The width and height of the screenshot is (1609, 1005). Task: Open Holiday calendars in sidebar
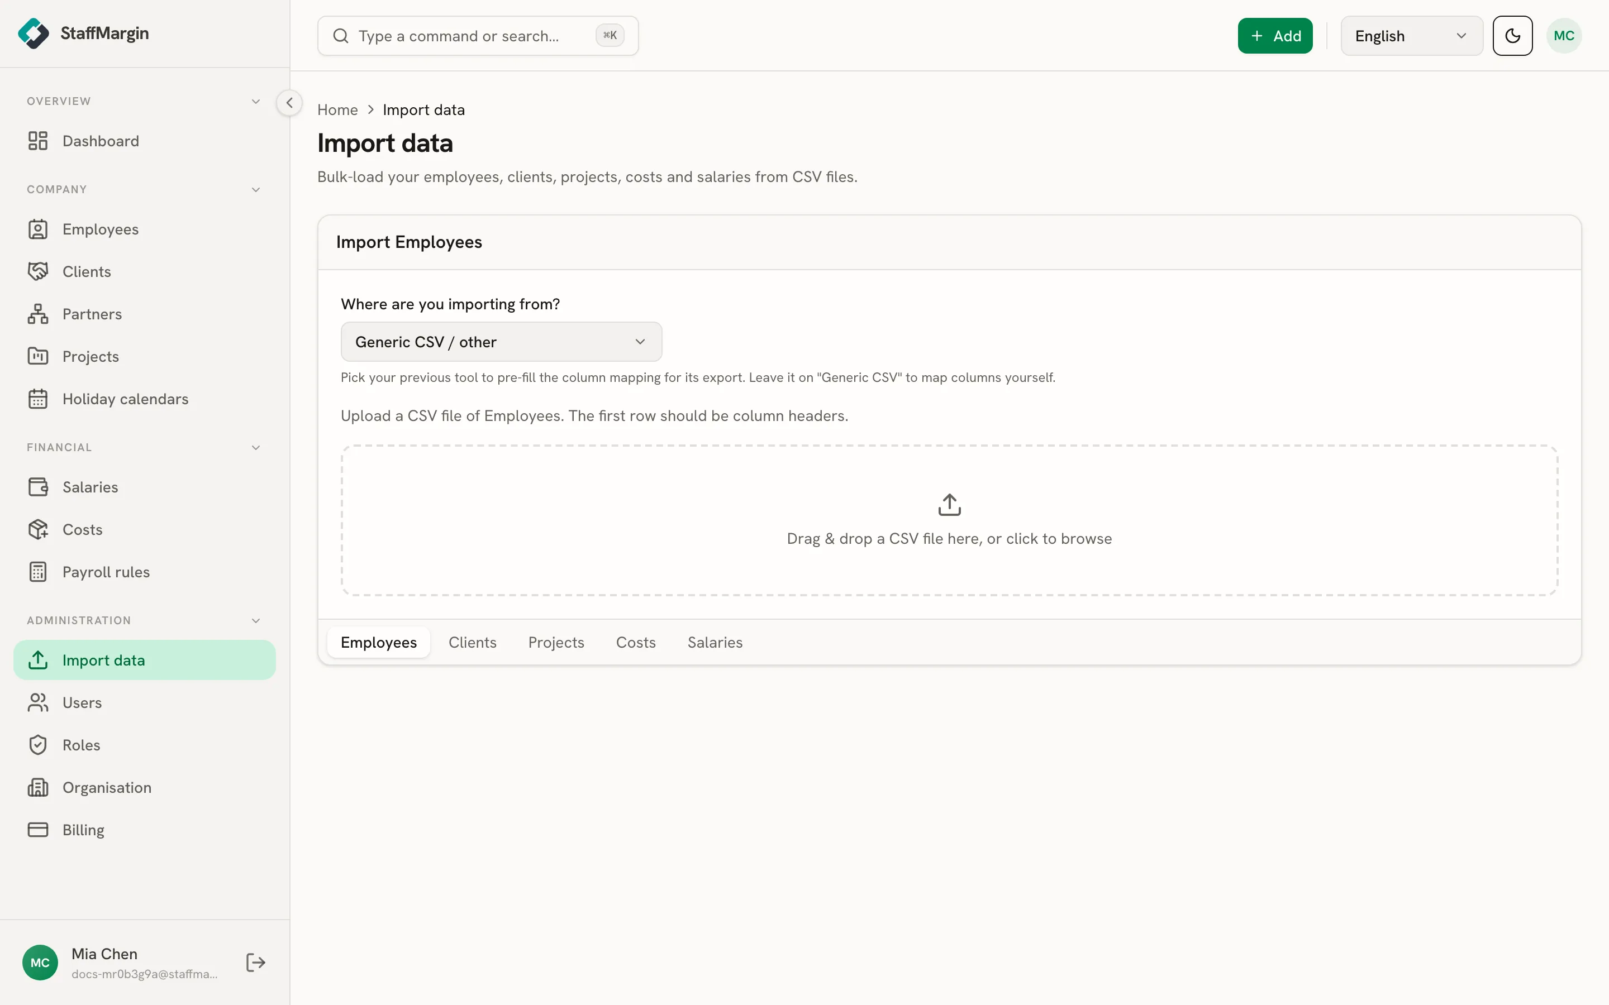click(144, 399)
